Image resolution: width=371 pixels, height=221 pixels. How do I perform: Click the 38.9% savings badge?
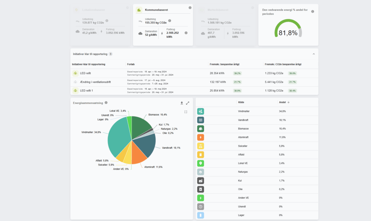point(237,91)
